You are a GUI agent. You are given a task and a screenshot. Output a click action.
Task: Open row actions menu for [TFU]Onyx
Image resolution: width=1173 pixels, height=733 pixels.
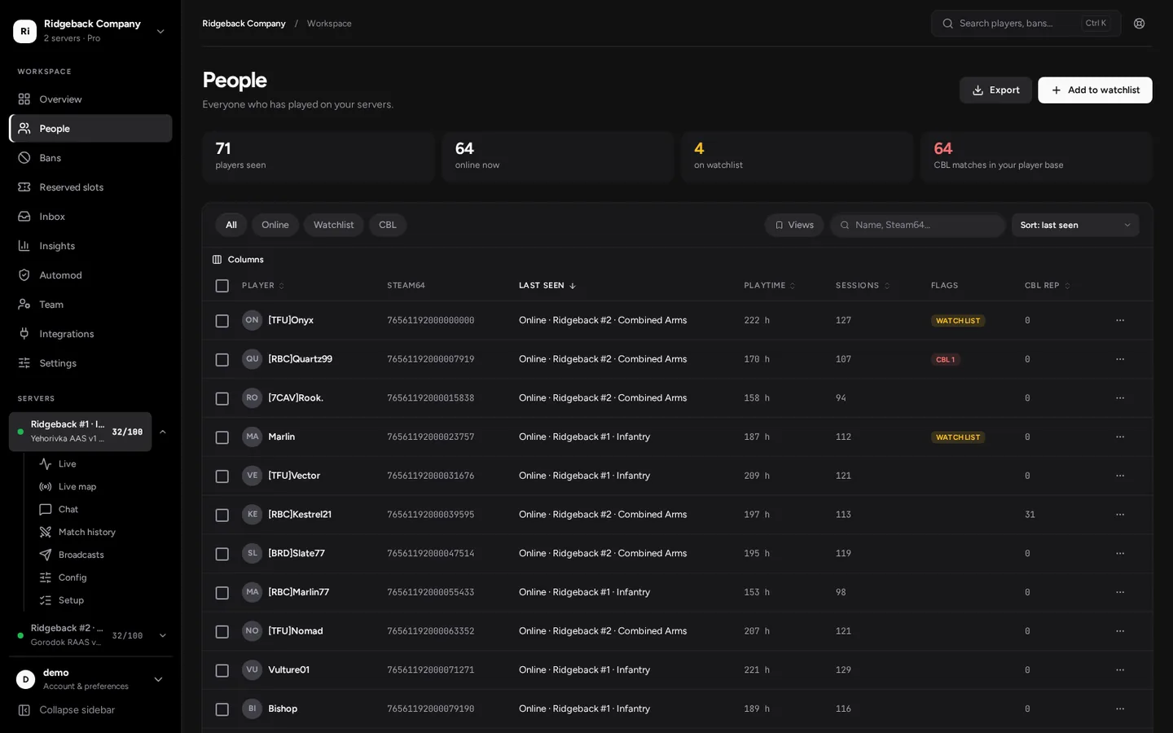click(x=1120, y=321)
